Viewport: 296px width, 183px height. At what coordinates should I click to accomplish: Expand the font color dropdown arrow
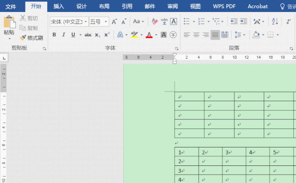[x=156, y=35]
